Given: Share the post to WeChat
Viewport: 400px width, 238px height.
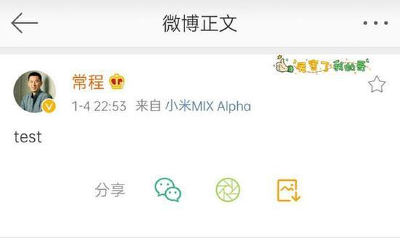Looking at the screenshot, I should point(168,190).
